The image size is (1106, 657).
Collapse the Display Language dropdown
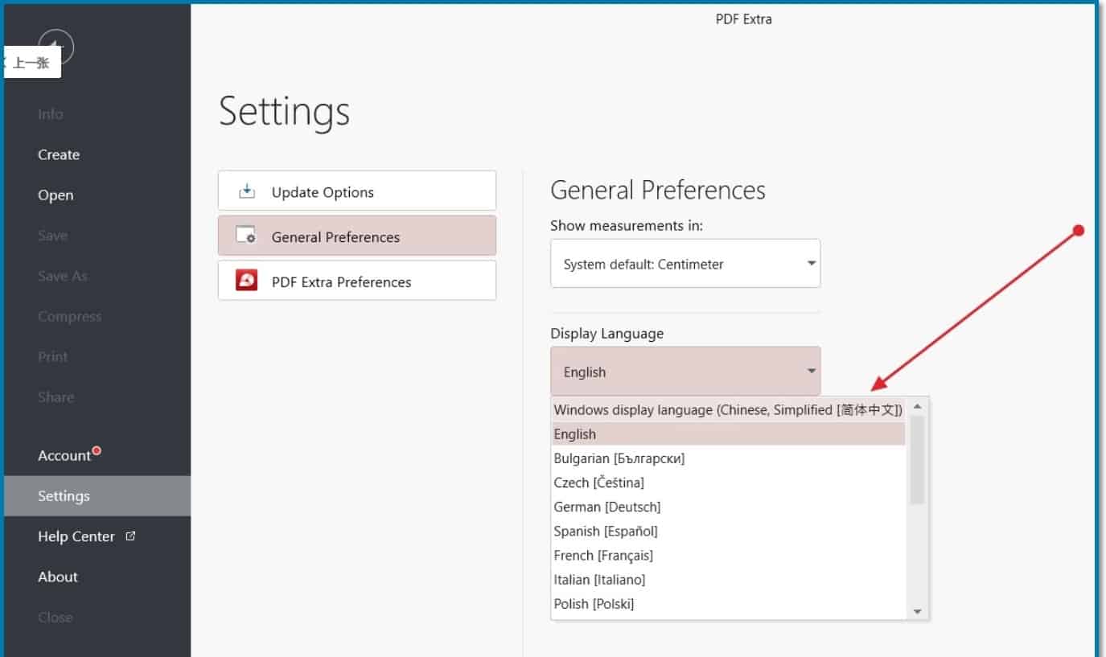coord(685,371)
